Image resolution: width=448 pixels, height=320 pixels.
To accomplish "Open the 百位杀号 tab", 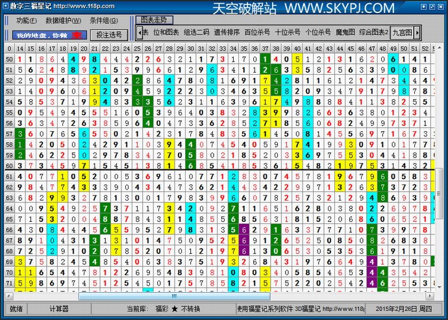I will [258, 32].
